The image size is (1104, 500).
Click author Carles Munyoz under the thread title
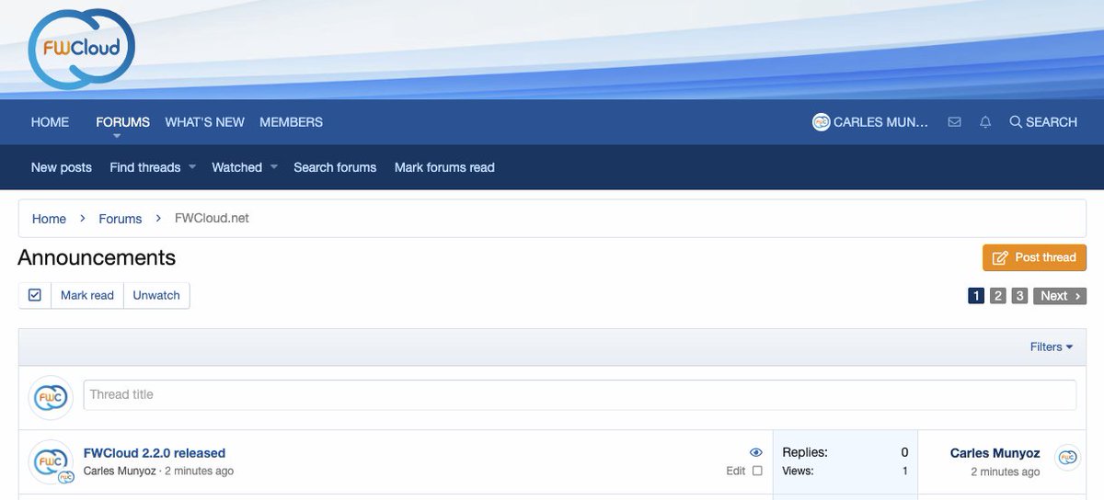click(121, 471)
